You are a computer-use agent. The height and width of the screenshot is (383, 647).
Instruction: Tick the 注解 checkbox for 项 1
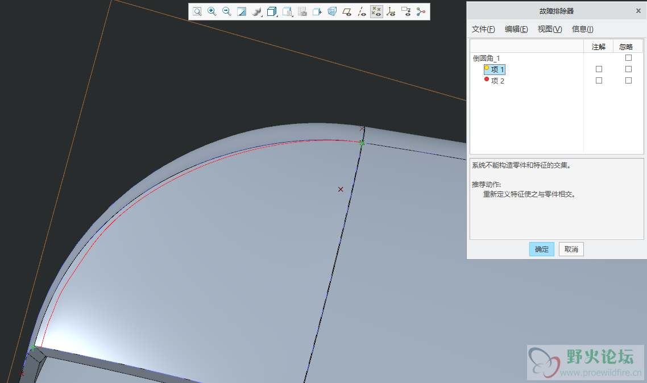(x=599, y=69)
